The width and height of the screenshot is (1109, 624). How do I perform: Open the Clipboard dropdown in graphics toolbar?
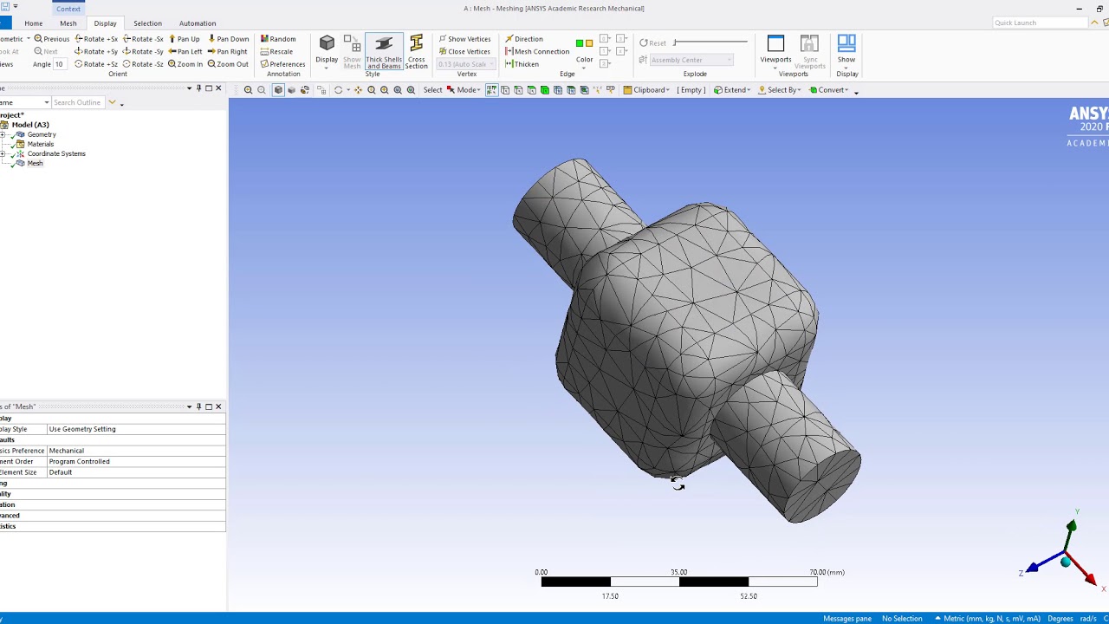pyautogui.click(x=646, y=90)
